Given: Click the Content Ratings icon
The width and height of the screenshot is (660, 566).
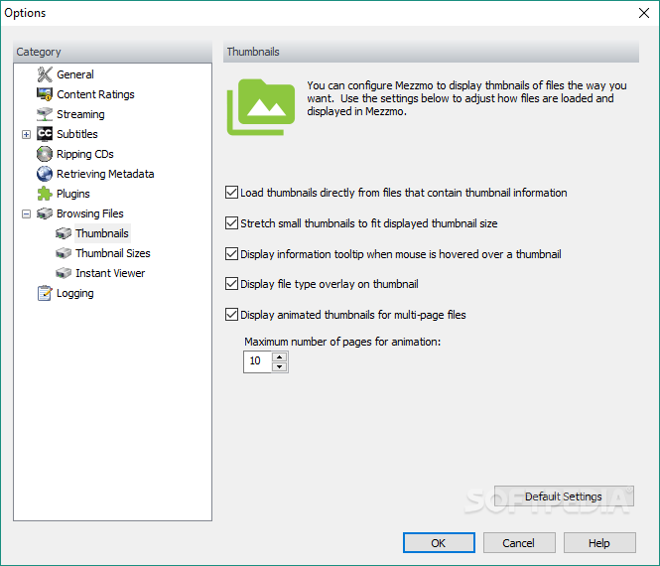Looking at the screenshot, I should pos(45,94).
